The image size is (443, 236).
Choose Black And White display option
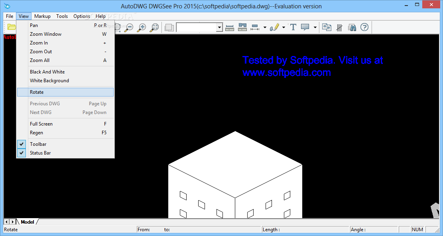[x=65, y=72]
